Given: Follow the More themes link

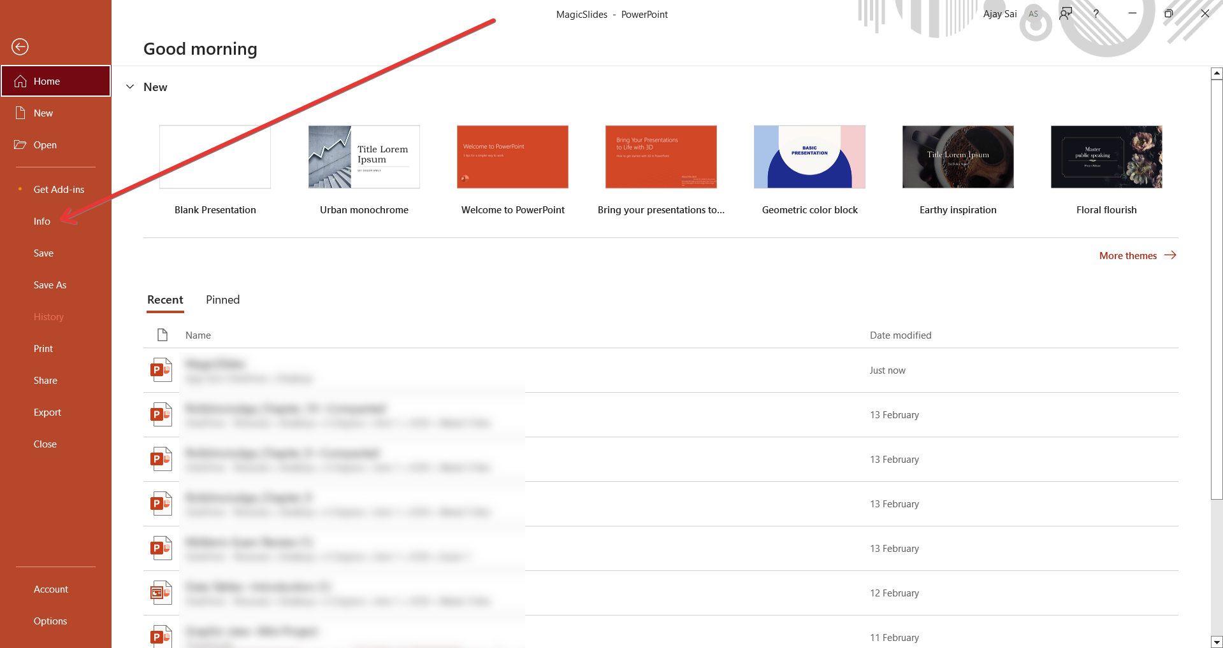Looking at the screenshot, I should [1138, 255].
